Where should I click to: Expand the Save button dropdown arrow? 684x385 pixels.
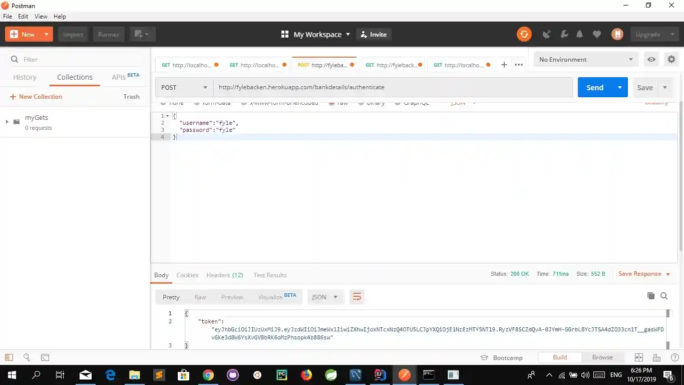[665, 87]
